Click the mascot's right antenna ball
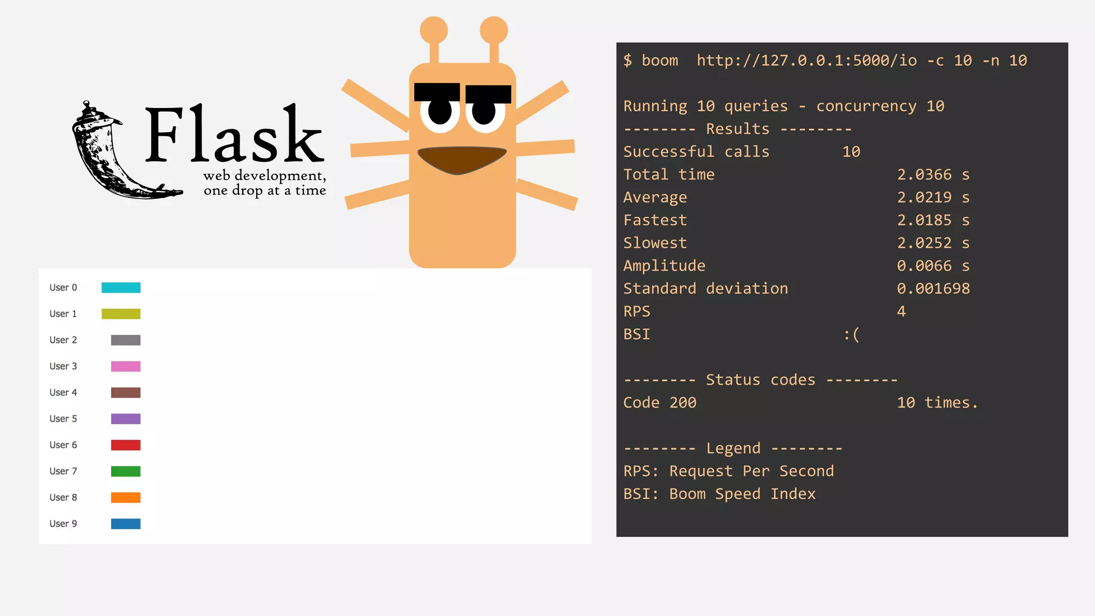The image size is (1095, 616). point(493,30)
